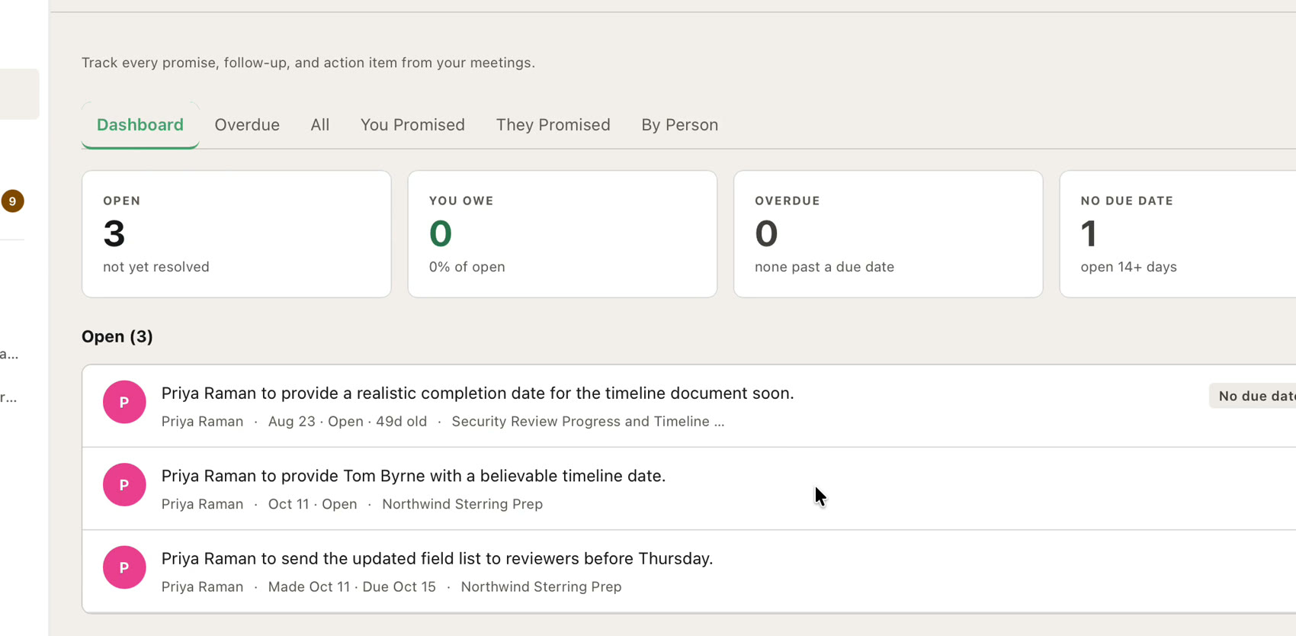Click '0% of open' subtitle

click(x=467, y=267)
